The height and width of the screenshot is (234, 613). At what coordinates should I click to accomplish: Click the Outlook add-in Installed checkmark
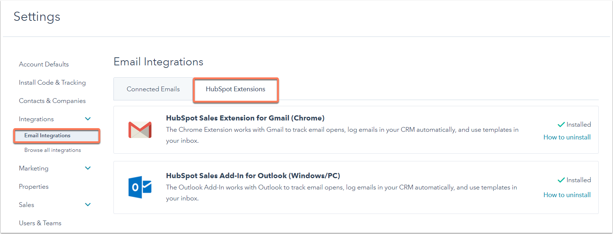coord(561,180)
